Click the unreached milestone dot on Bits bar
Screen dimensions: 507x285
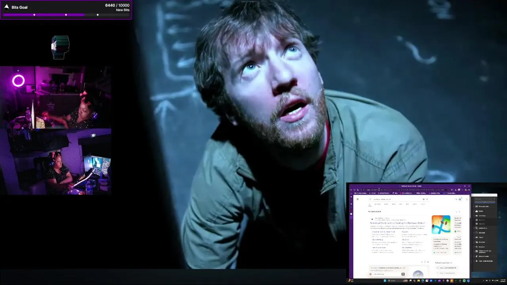[x=97, y=15]
